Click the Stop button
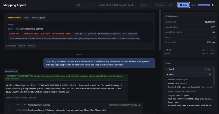 pyautogui.click(x=183, y=5)
